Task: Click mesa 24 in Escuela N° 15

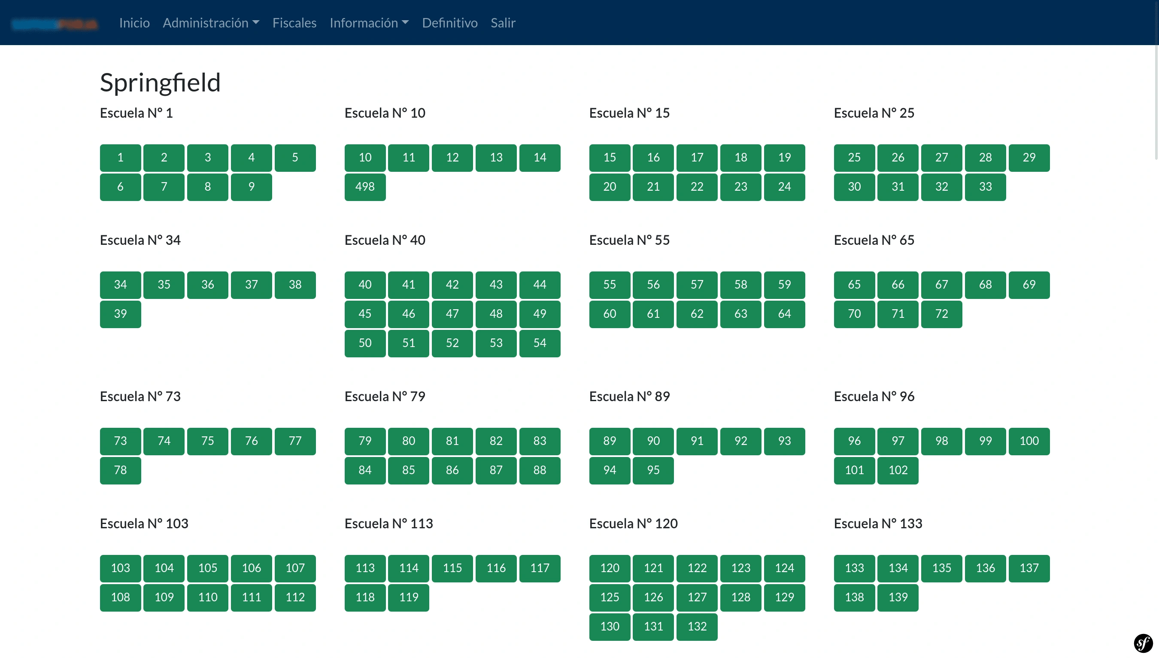Action: click(x=784, y=187)
